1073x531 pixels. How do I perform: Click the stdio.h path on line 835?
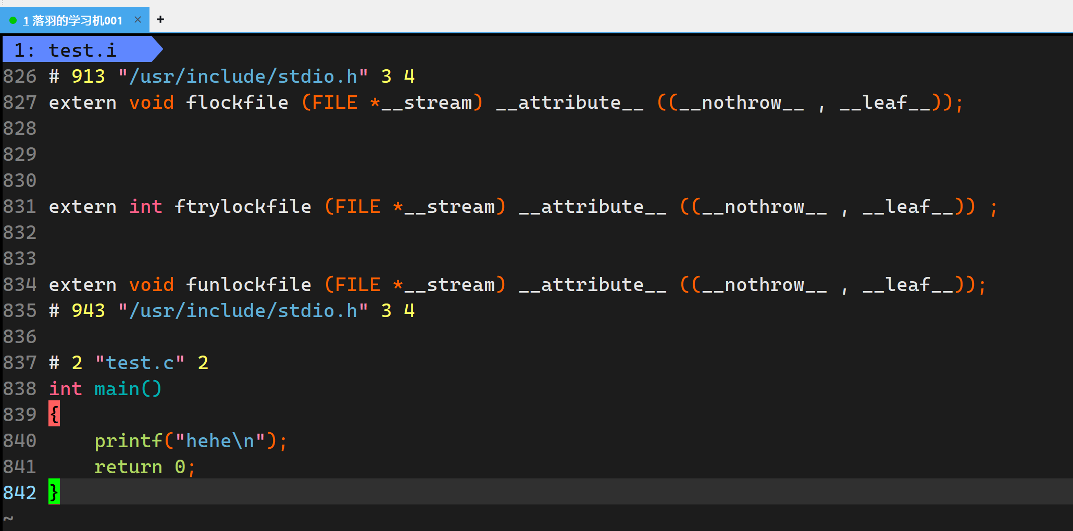(x=243, y=311)
